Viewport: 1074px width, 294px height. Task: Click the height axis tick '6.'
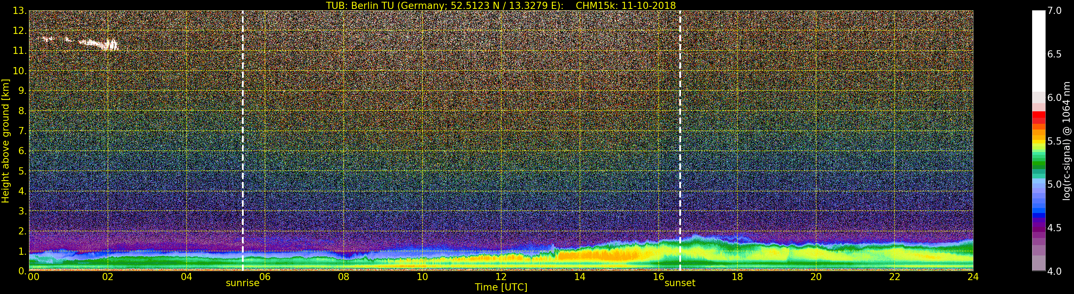click(x=22, y=151)
